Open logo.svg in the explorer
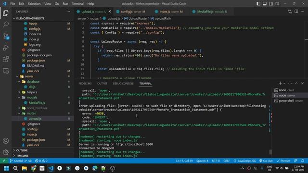The image size is (308, 173). click(43, 45)
